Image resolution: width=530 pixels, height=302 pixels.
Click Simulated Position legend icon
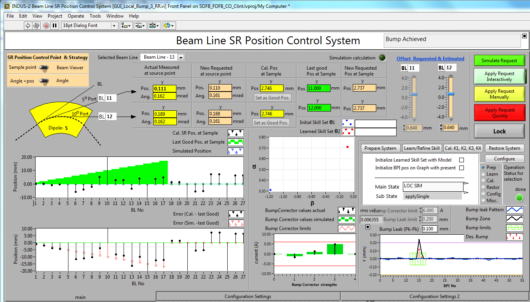point(235,151)
